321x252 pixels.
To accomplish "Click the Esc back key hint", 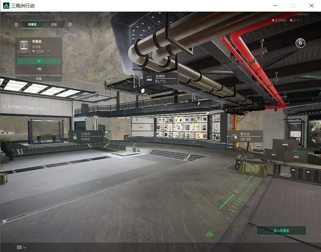I will pos(19,247).
